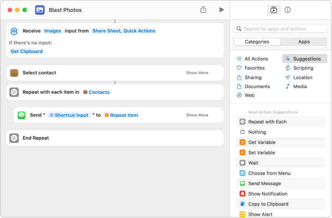Open the action library panel icon
Image resolution: width=332 pixels, height=218 pixels.
pos(273,10)
